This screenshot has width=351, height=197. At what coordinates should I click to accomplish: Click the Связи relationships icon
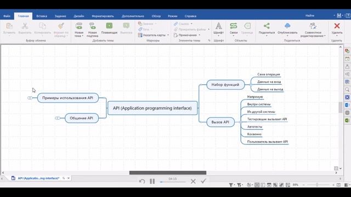point(234,26)
